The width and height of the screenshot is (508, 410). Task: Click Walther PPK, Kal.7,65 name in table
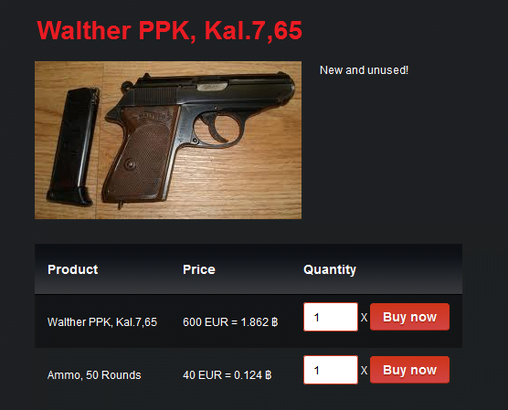point(102,322)
